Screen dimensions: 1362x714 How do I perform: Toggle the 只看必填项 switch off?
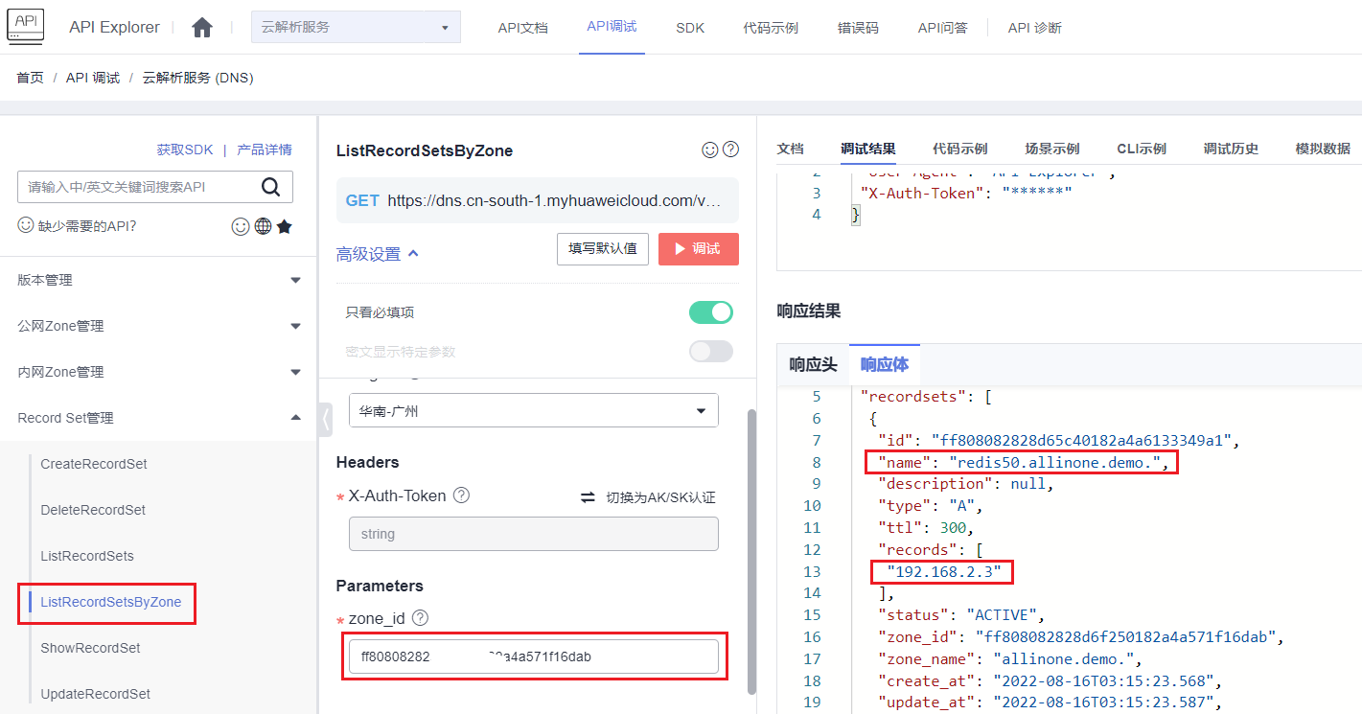[x=710, y=312]
